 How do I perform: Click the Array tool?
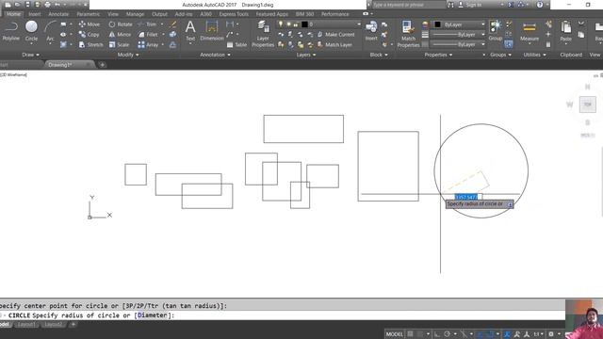click(x=149, y=44)
